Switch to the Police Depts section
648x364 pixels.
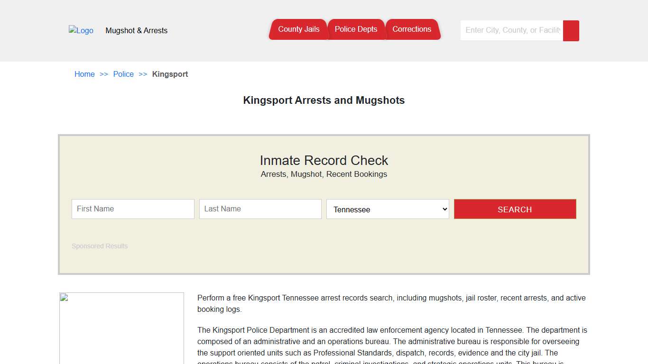pyautogui.click(x=356, y=29)
